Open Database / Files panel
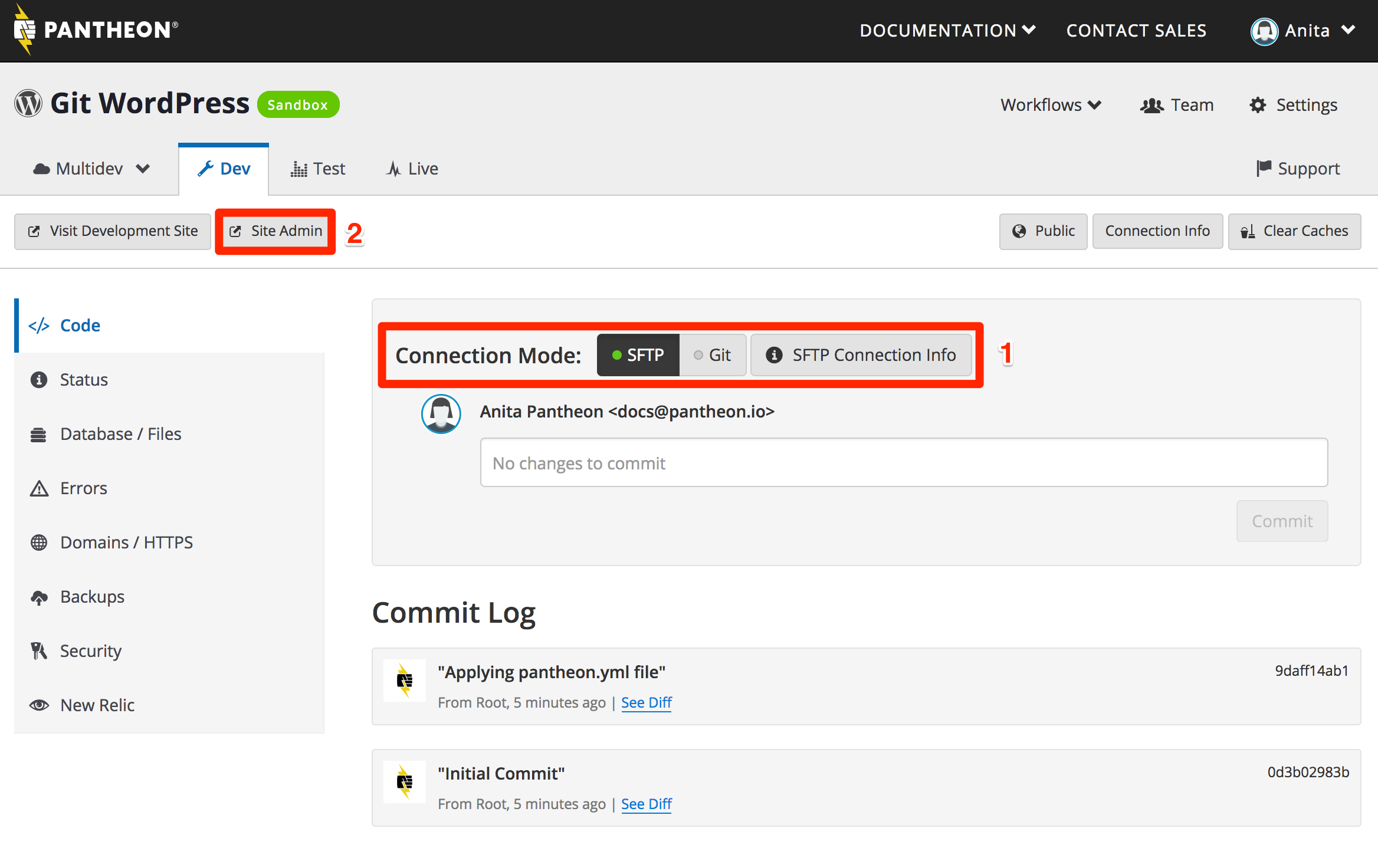1378x848 pixels. 120,433
